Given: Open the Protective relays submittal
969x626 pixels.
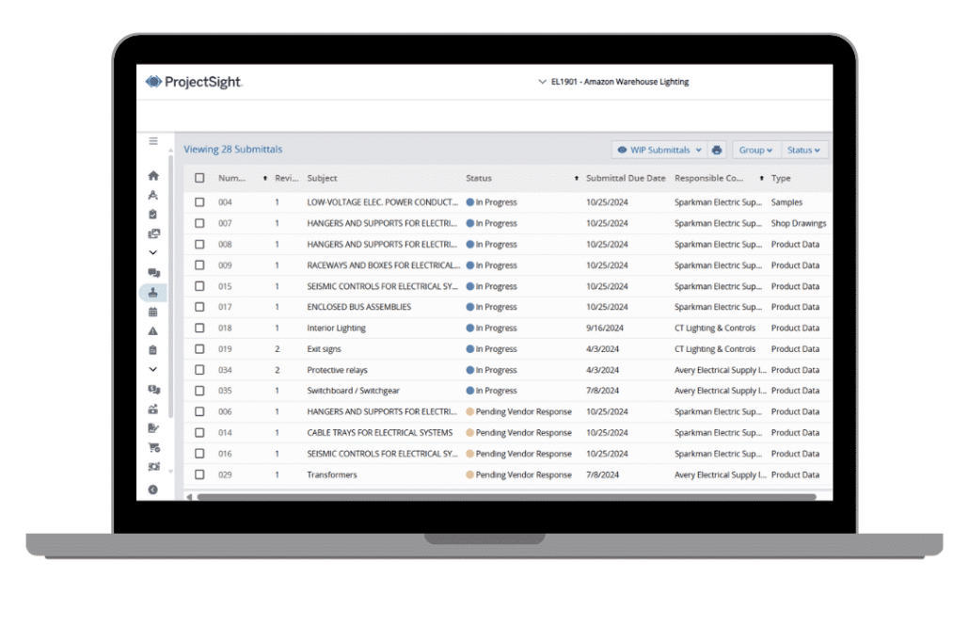Looking at the screenshot, I should click(337, 370).
